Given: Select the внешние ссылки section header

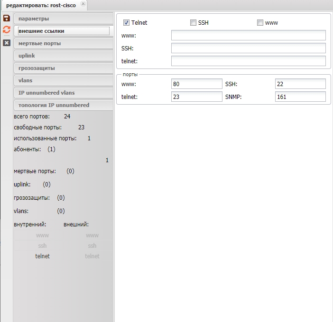Looking at the screenshot, I should [63, 31].
